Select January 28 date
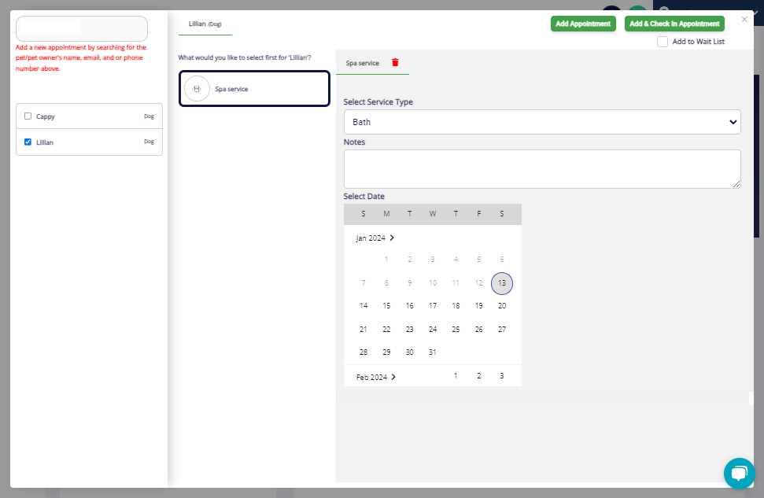The width and height of the screenshot is (764, 498). [364, 352]
